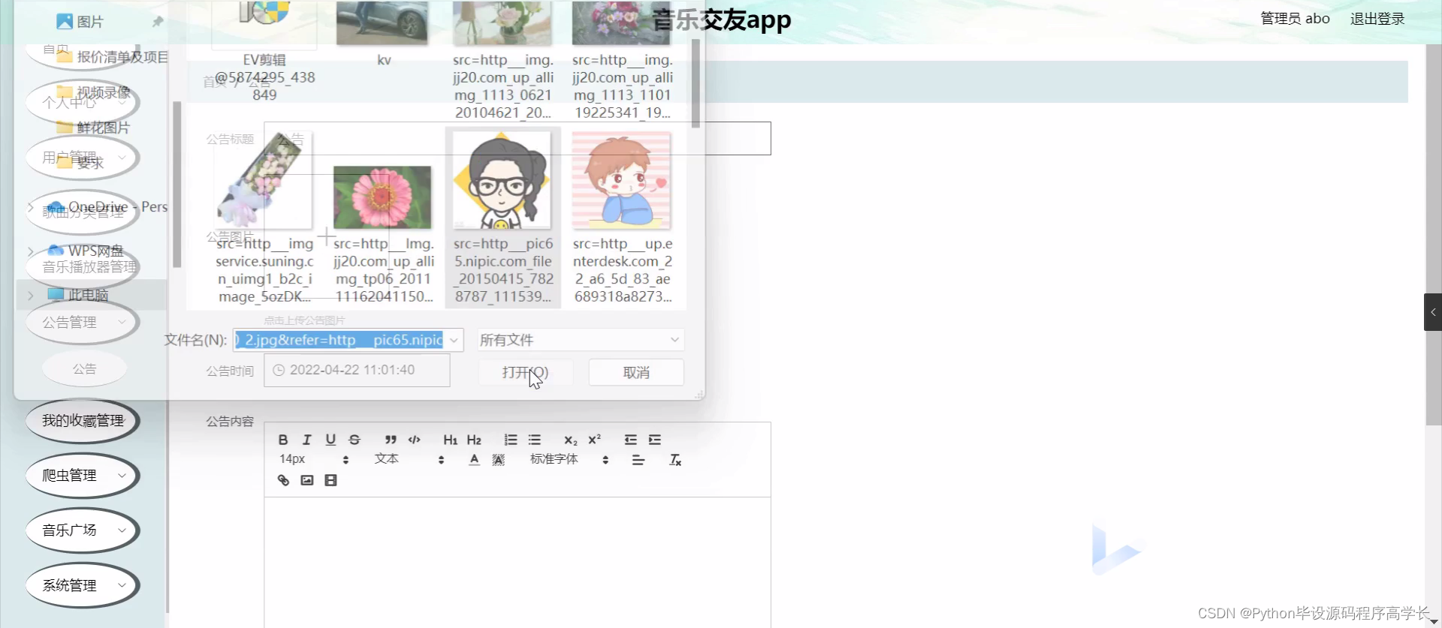Apply Heading 1 style
The height and width of the screenshot is (628, 1442).
pos(450,440)
